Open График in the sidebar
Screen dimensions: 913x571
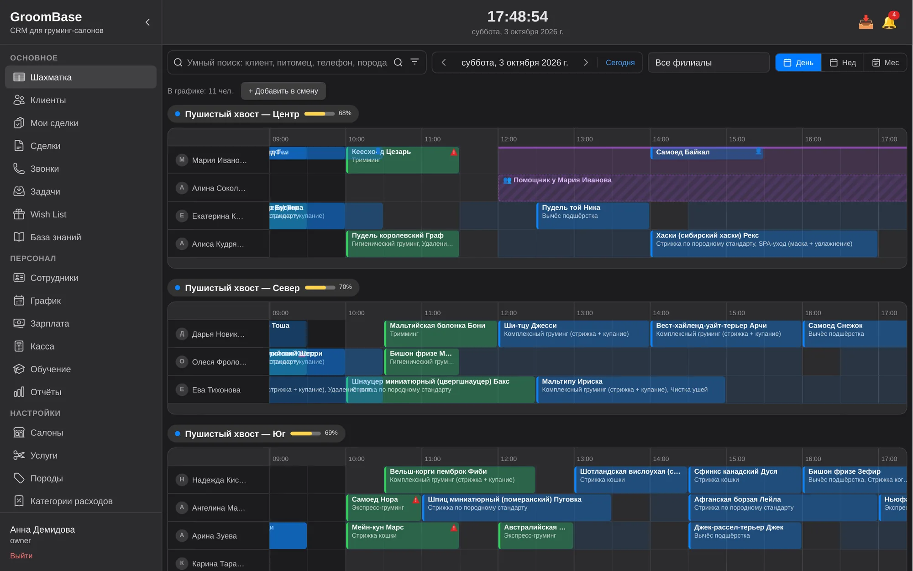point(81,301)
